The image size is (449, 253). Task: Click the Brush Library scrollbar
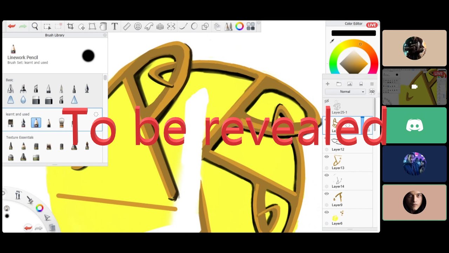point(105,77)
